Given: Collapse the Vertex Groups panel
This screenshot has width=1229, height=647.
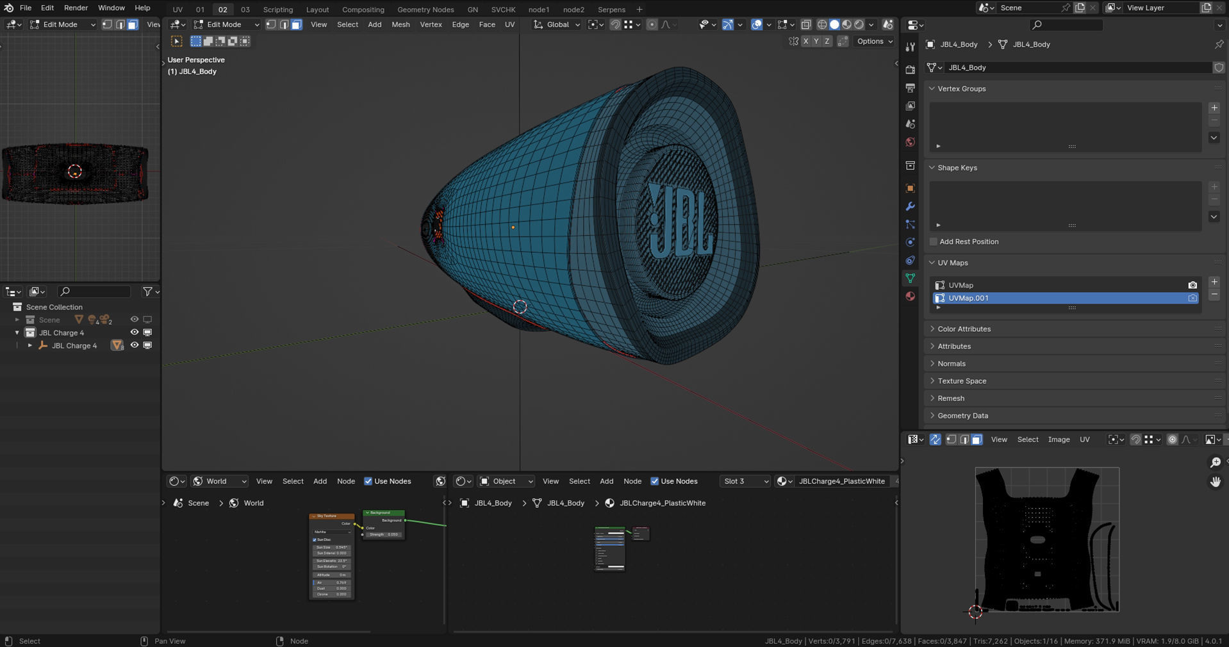Looking at the screenshot, I should click(961, 88).
